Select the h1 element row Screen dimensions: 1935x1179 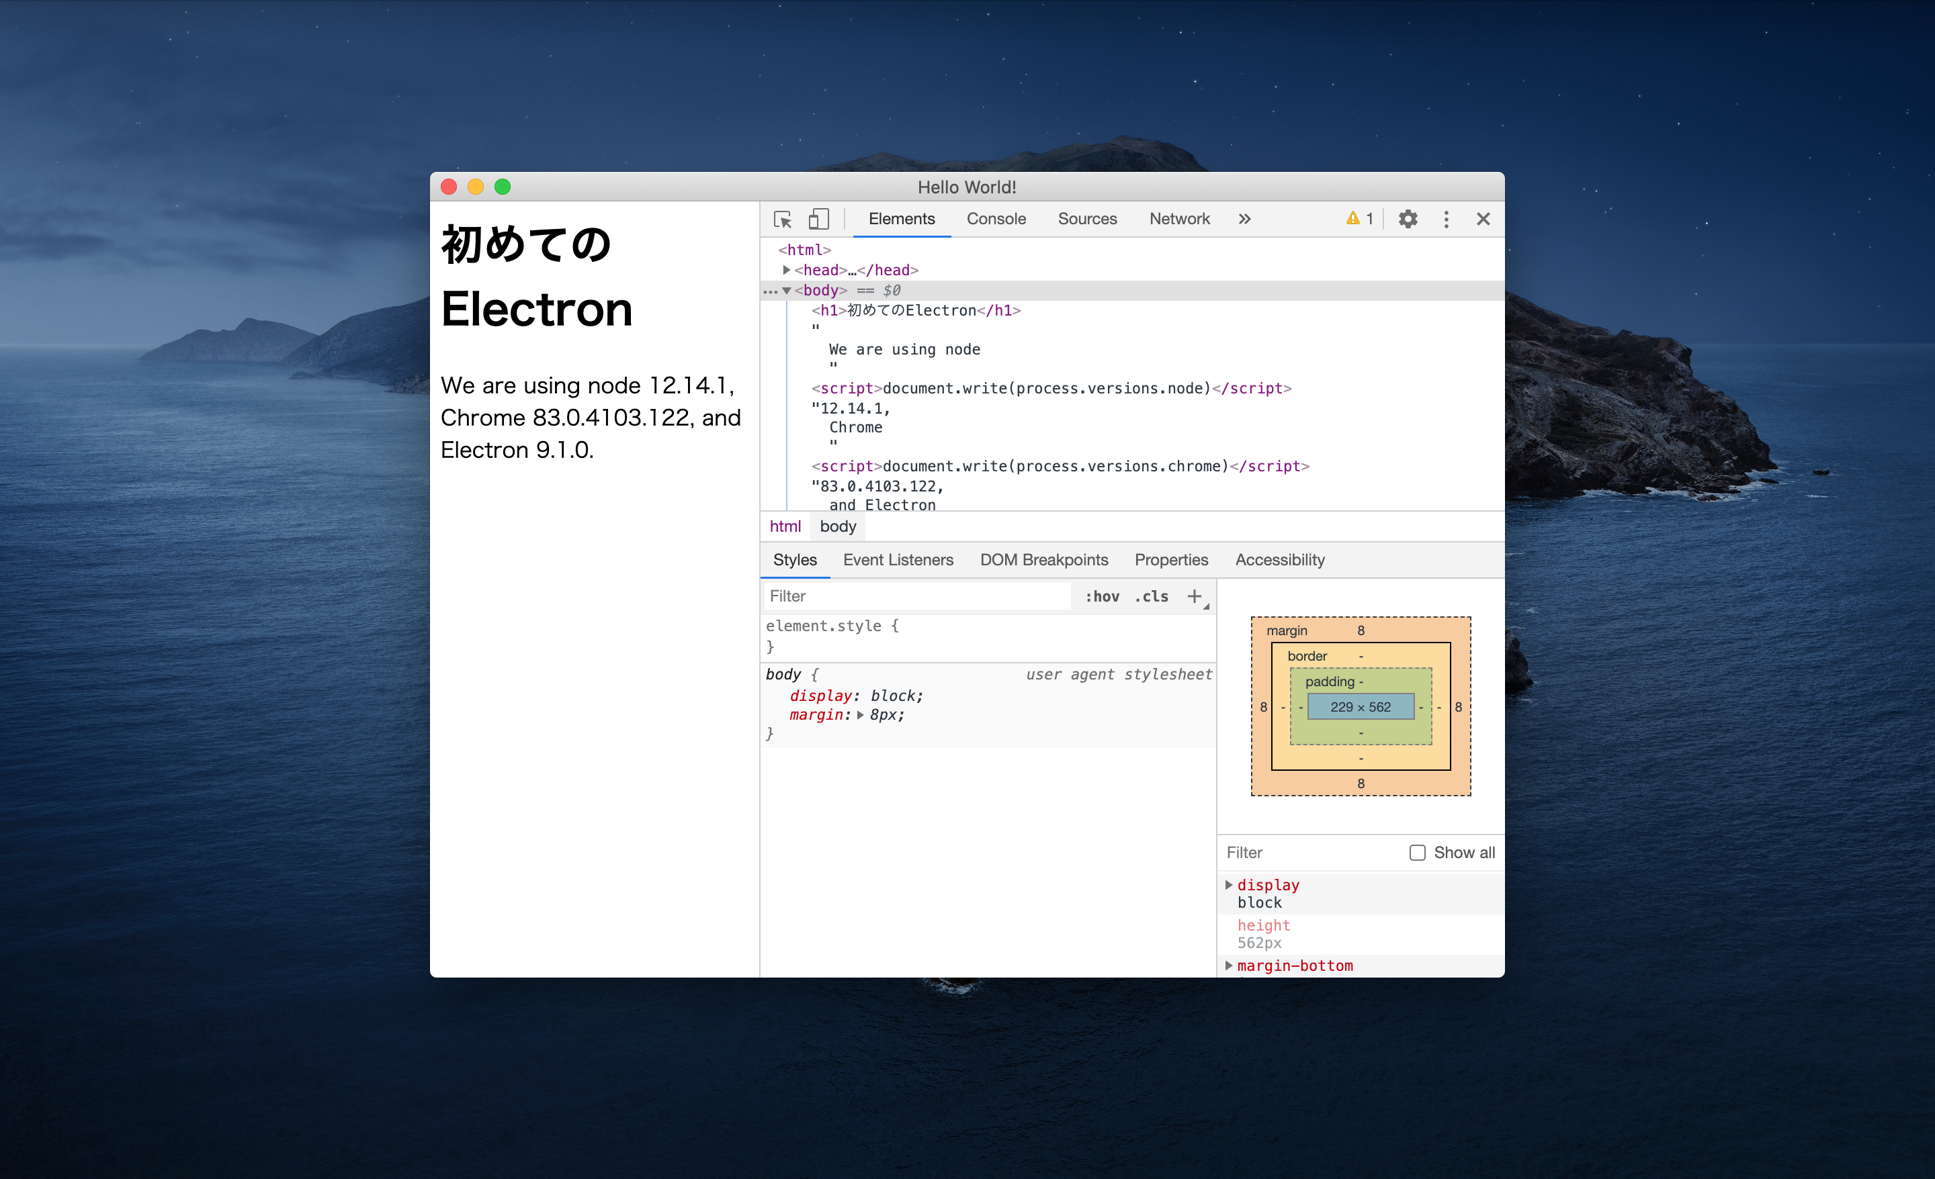[916, 311]
